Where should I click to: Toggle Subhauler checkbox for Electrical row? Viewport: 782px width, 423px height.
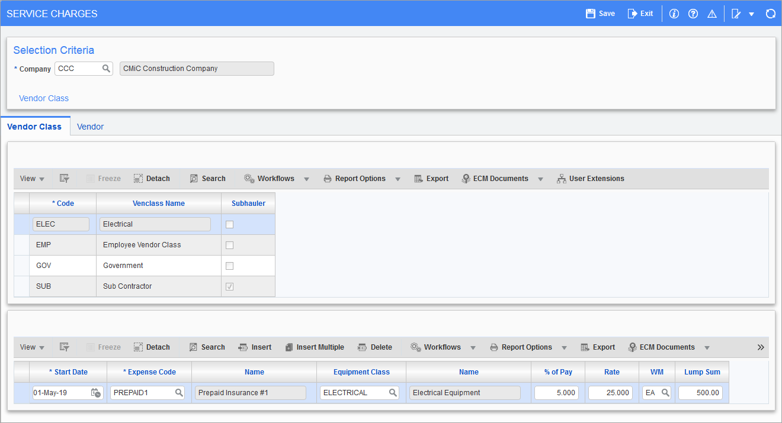tap(230, 224)
